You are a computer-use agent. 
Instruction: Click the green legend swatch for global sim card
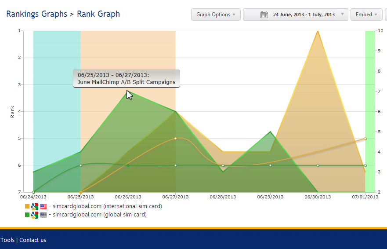[27, 215]
